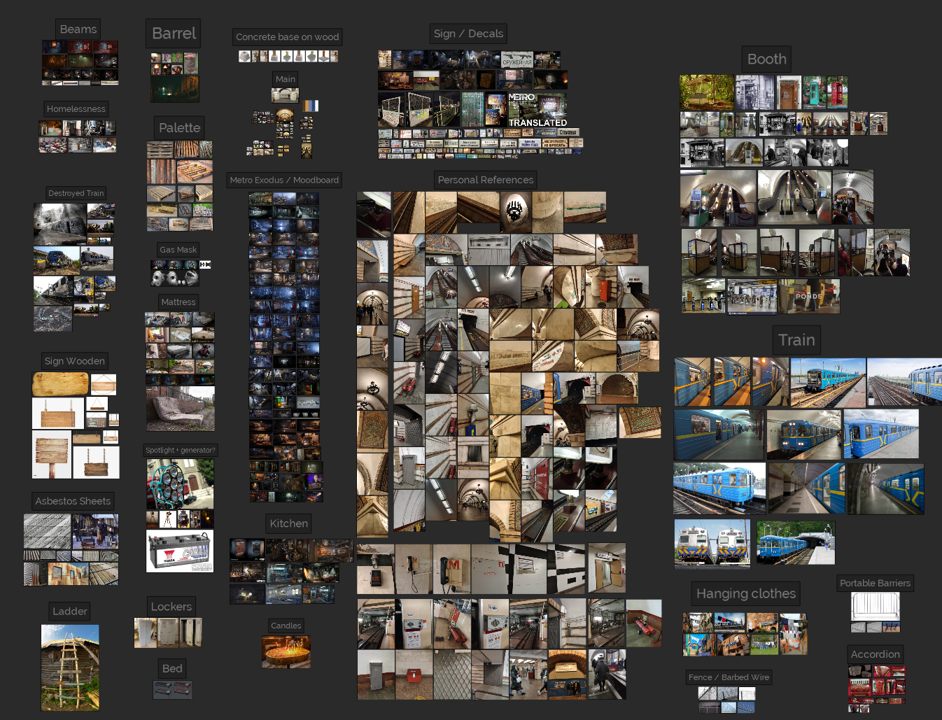This screenshot has width=942, height=720.
Task: Click the Bed label
Action: click(x=172, y=668)
